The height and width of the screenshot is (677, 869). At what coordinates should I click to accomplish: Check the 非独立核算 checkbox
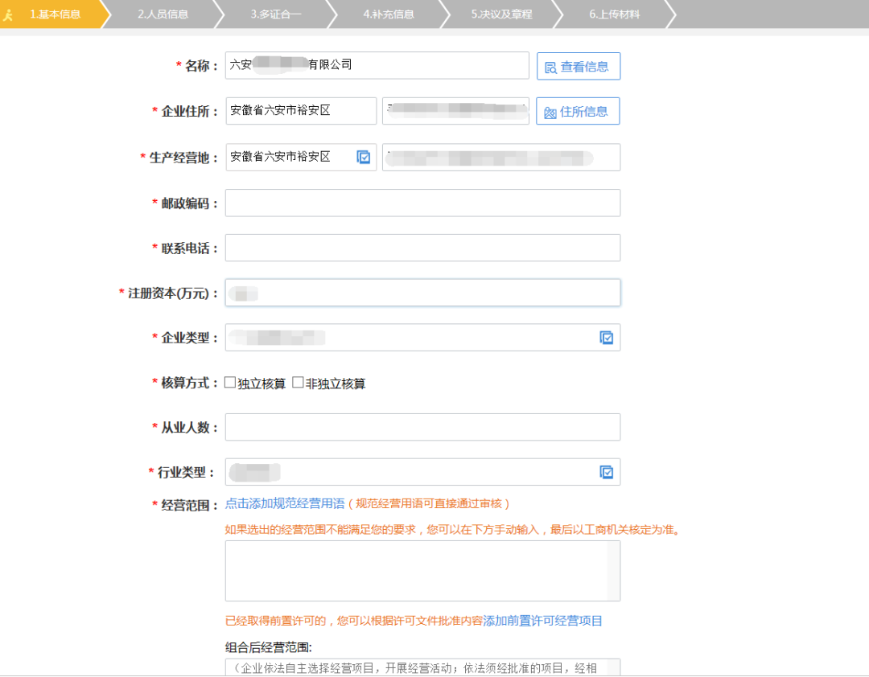click(x=298, y=384)
